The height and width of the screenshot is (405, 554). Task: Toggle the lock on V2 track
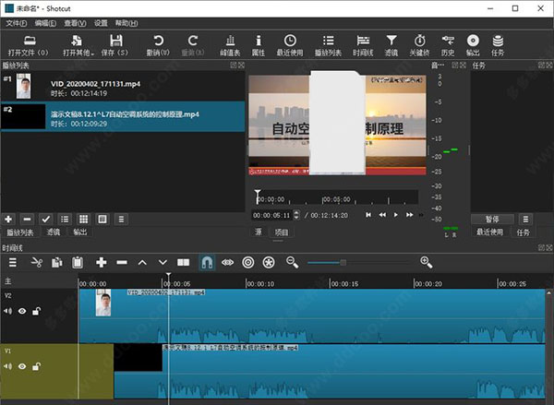[x=36, y=311]
